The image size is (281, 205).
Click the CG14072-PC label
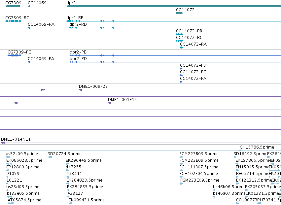(193, 72)
